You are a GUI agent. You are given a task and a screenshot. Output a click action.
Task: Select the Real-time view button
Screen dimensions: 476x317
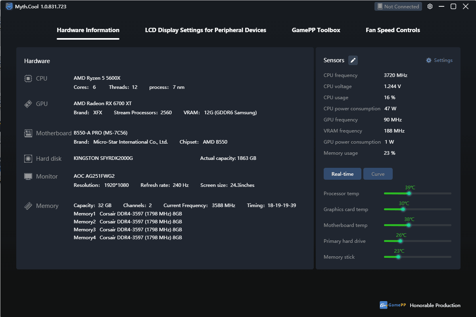tap(342, 174)
